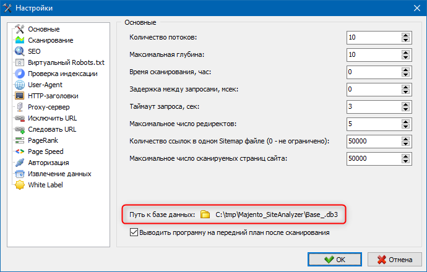
Task: Increase Время сканирования value
Action: [405, 70]
